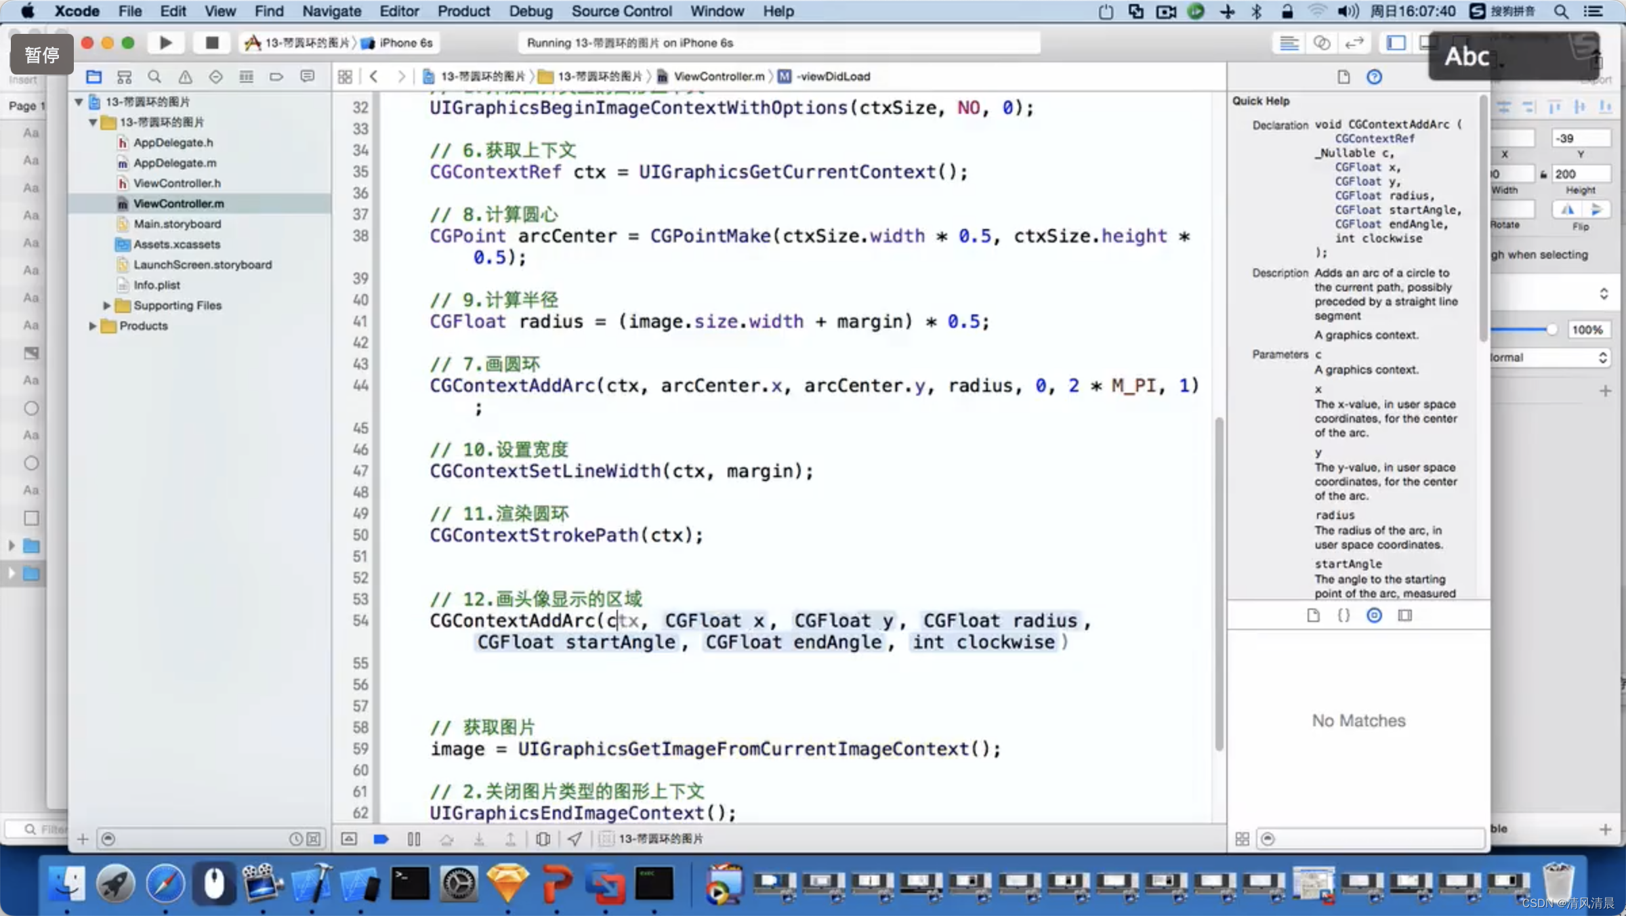
Task: Open the Source Control menu
Action: pos(621,11)
